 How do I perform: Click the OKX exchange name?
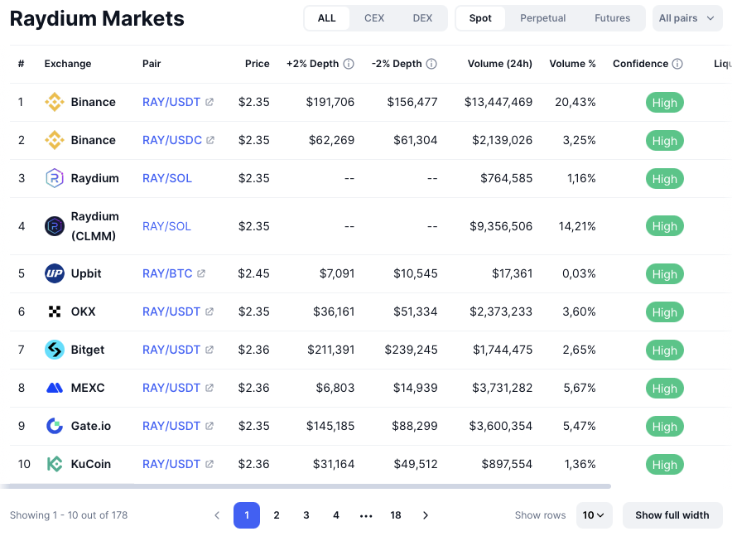coord(83,312)
